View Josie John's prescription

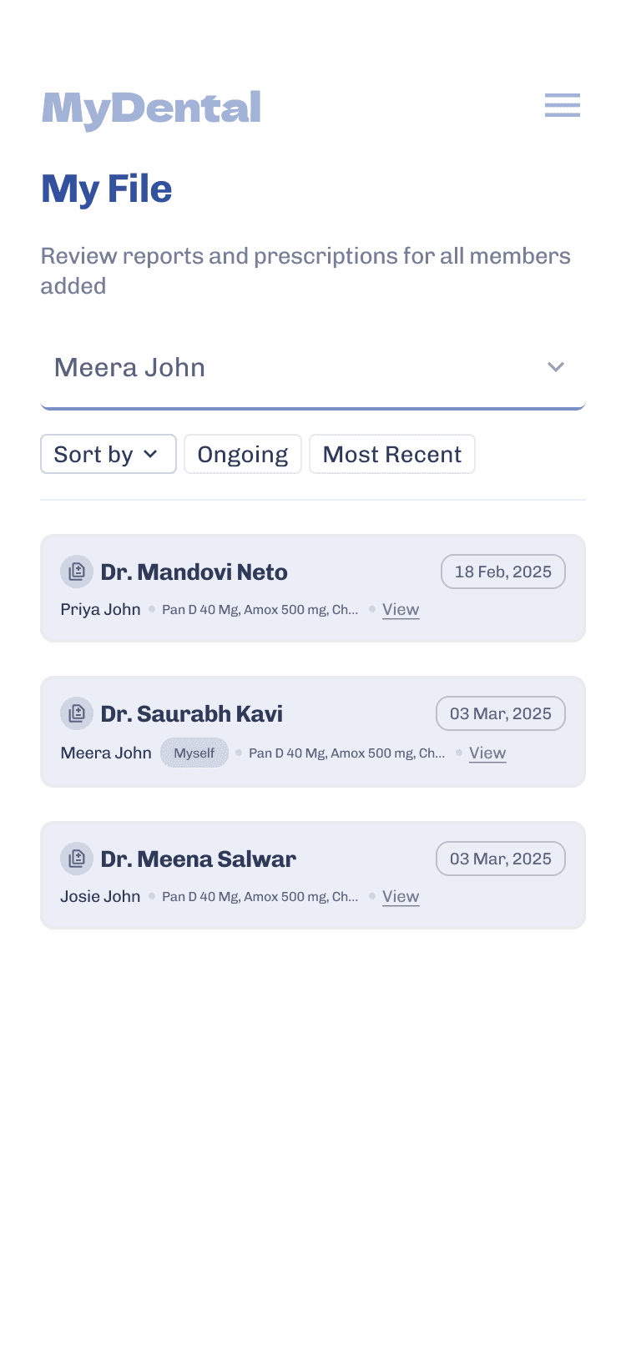pyautogui.click(x=401, y=897)
